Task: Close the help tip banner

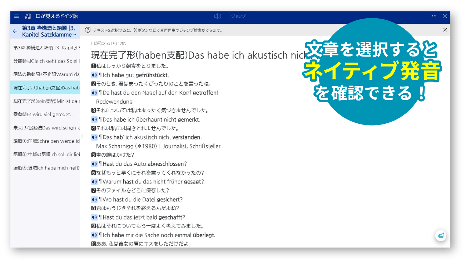Action: tap(445, 30)
